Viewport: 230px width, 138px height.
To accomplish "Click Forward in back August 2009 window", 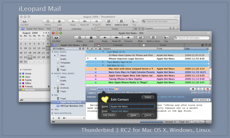I will (96, 21).
